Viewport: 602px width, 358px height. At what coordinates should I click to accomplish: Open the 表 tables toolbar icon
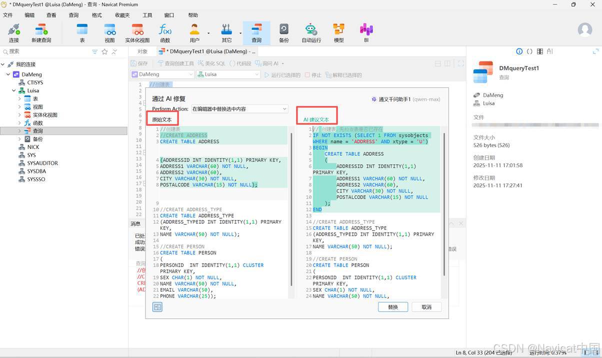pyautogui.click(x=82, y=33)
